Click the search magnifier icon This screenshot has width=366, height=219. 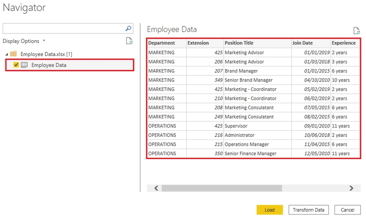tap(129, 28)
